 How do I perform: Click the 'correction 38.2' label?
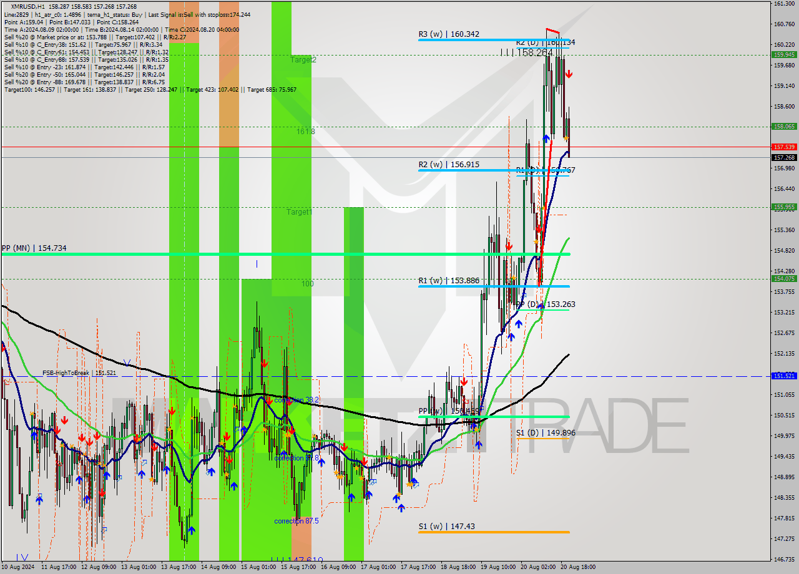pyautogui.click(x=297, y=400)
